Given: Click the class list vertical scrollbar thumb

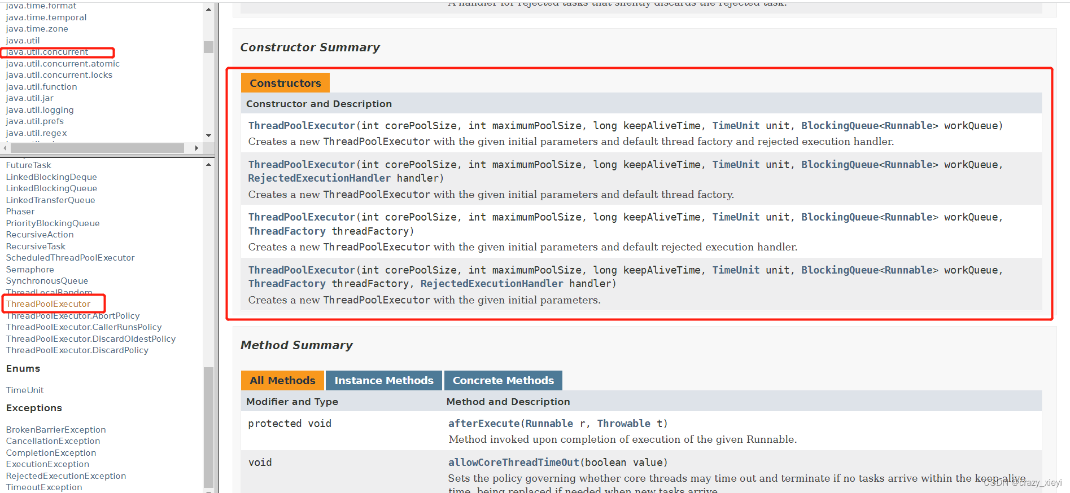Looking at the screenshot, I should tap(208, 427).
